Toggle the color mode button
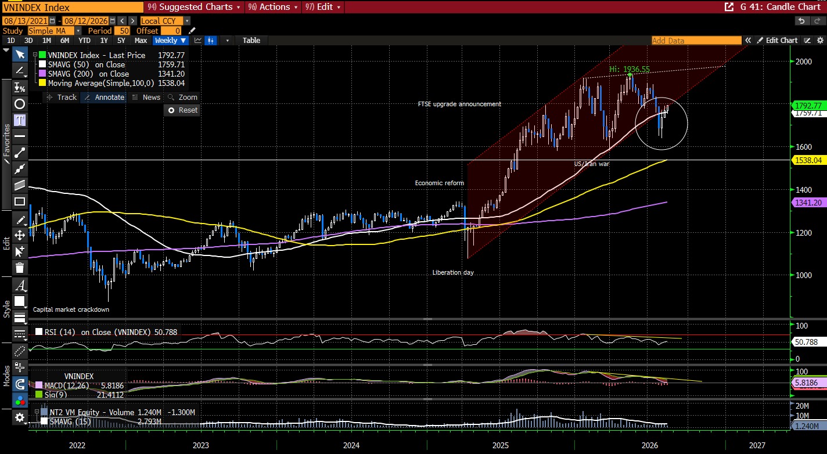This screenshot has height=454, width=827. click(20, 401)
